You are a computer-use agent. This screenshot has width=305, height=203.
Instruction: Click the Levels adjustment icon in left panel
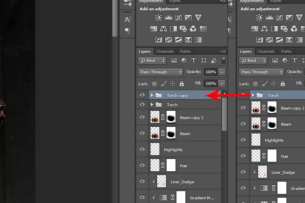point(168,17)
